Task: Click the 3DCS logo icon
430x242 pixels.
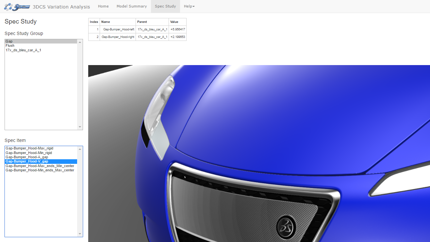Action: [x=17, y=6]
